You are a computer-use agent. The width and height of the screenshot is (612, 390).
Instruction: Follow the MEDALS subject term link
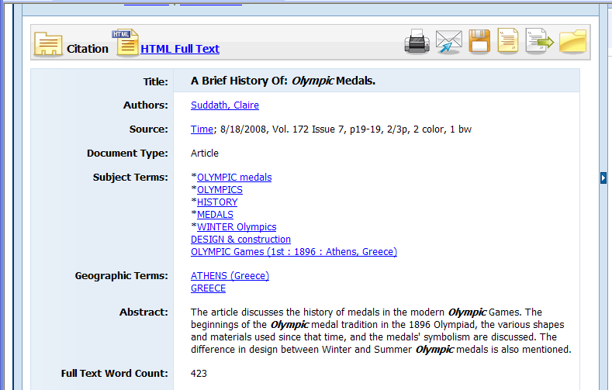click(215, 215)
